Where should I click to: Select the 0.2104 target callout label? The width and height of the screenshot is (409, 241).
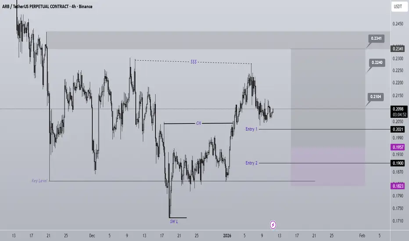pos(375,97)
